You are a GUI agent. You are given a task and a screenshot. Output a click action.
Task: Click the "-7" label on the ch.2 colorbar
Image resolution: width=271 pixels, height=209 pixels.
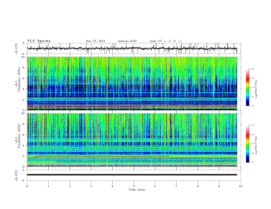(x=252, y=163)
